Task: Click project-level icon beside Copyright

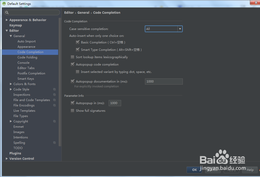Action: pyautogui.click(x=54, y=121)
